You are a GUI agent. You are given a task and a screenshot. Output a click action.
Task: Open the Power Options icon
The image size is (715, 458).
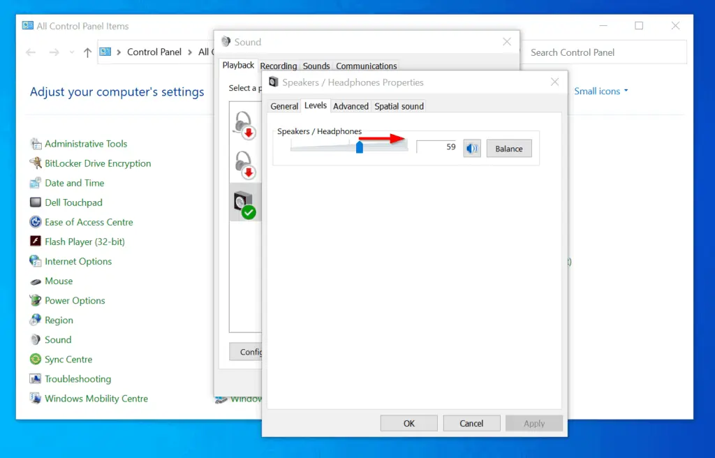(36, 300)
